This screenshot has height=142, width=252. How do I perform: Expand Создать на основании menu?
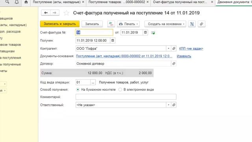(x=165, y=24)
